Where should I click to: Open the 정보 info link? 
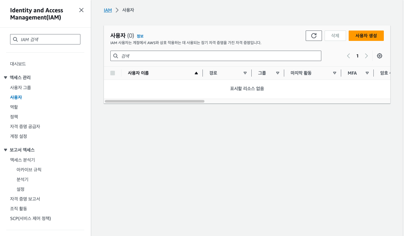pyautogui.click(x=140, y=36)
